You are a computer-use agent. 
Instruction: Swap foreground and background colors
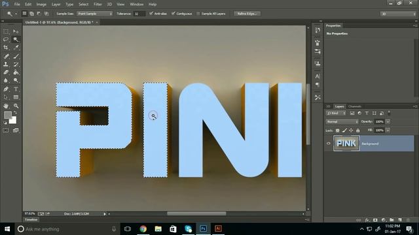point(15,113)
